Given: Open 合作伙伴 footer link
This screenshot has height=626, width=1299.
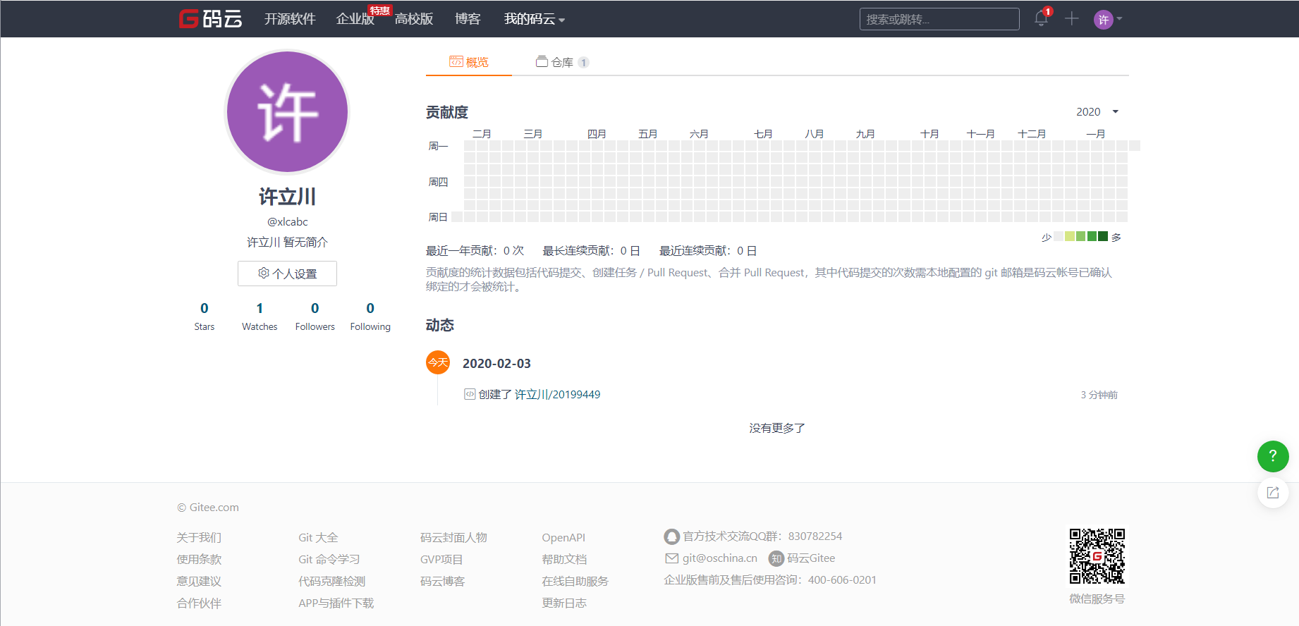Looking at the screenshot, I should click(x=199, y=603).
